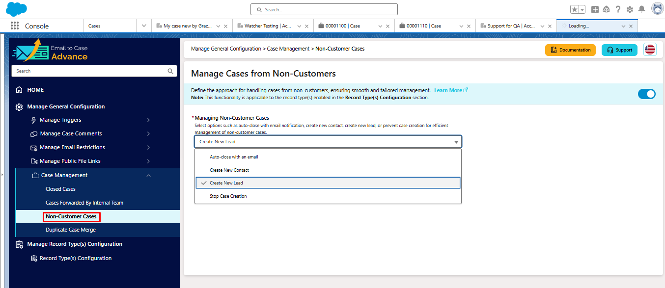Click the Manage Public File Links icon
This screenshot has width=665, height=288.
(x=34, y=161)
